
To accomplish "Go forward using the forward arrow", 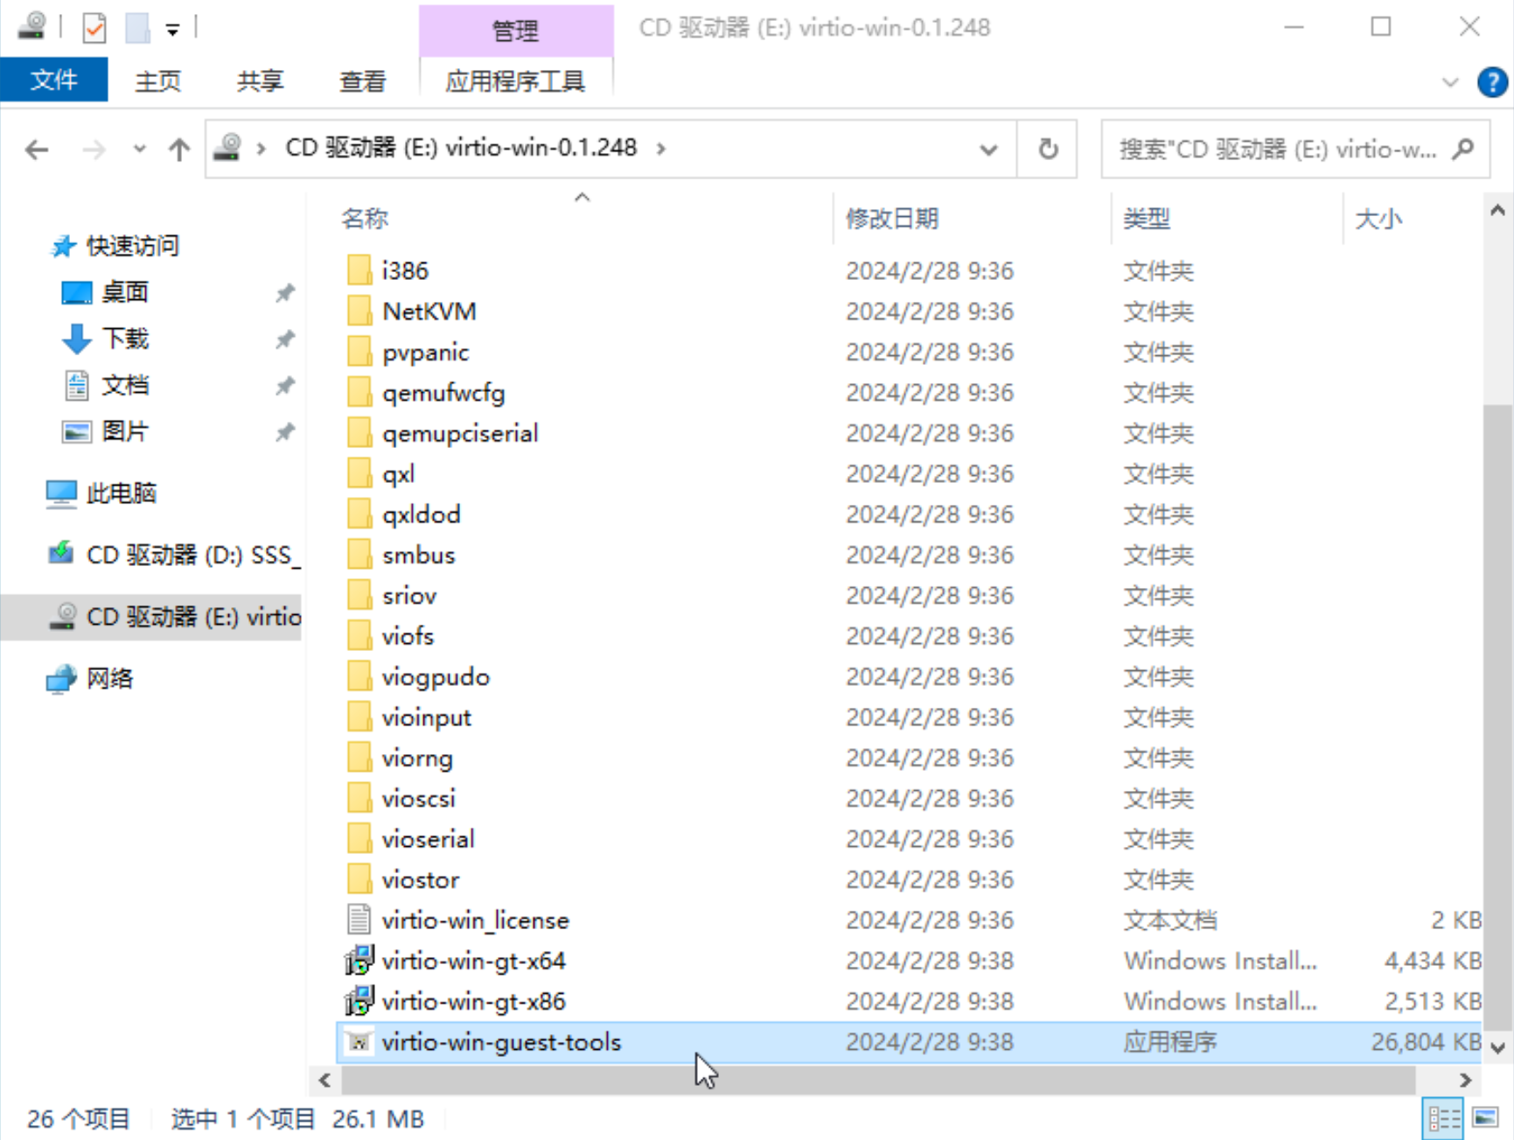I will point(94,150).
